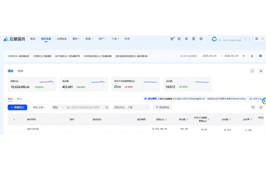Image resolution: width=266 pixels, height=170 pixels.
Task: Click the alarm icon beside the date range
Action: pos(252,56)
